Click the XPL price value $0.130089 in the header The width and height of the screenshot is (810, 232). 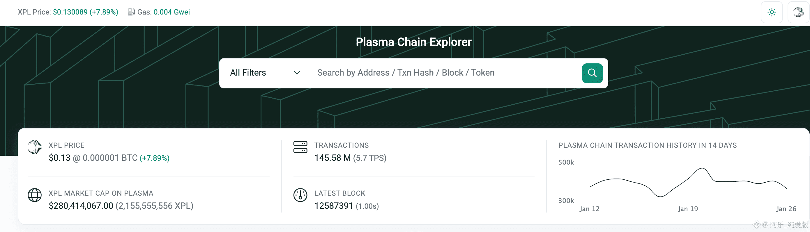click(x=70, y=12)
